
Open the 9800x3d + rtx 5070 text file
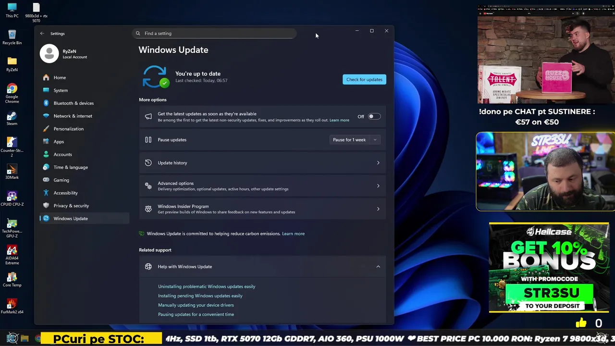pyautogui.click(x=37, y=12)
